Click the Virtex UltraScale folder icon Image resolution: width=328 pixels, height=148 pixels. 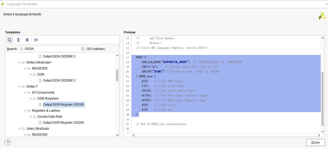(23, 129)
